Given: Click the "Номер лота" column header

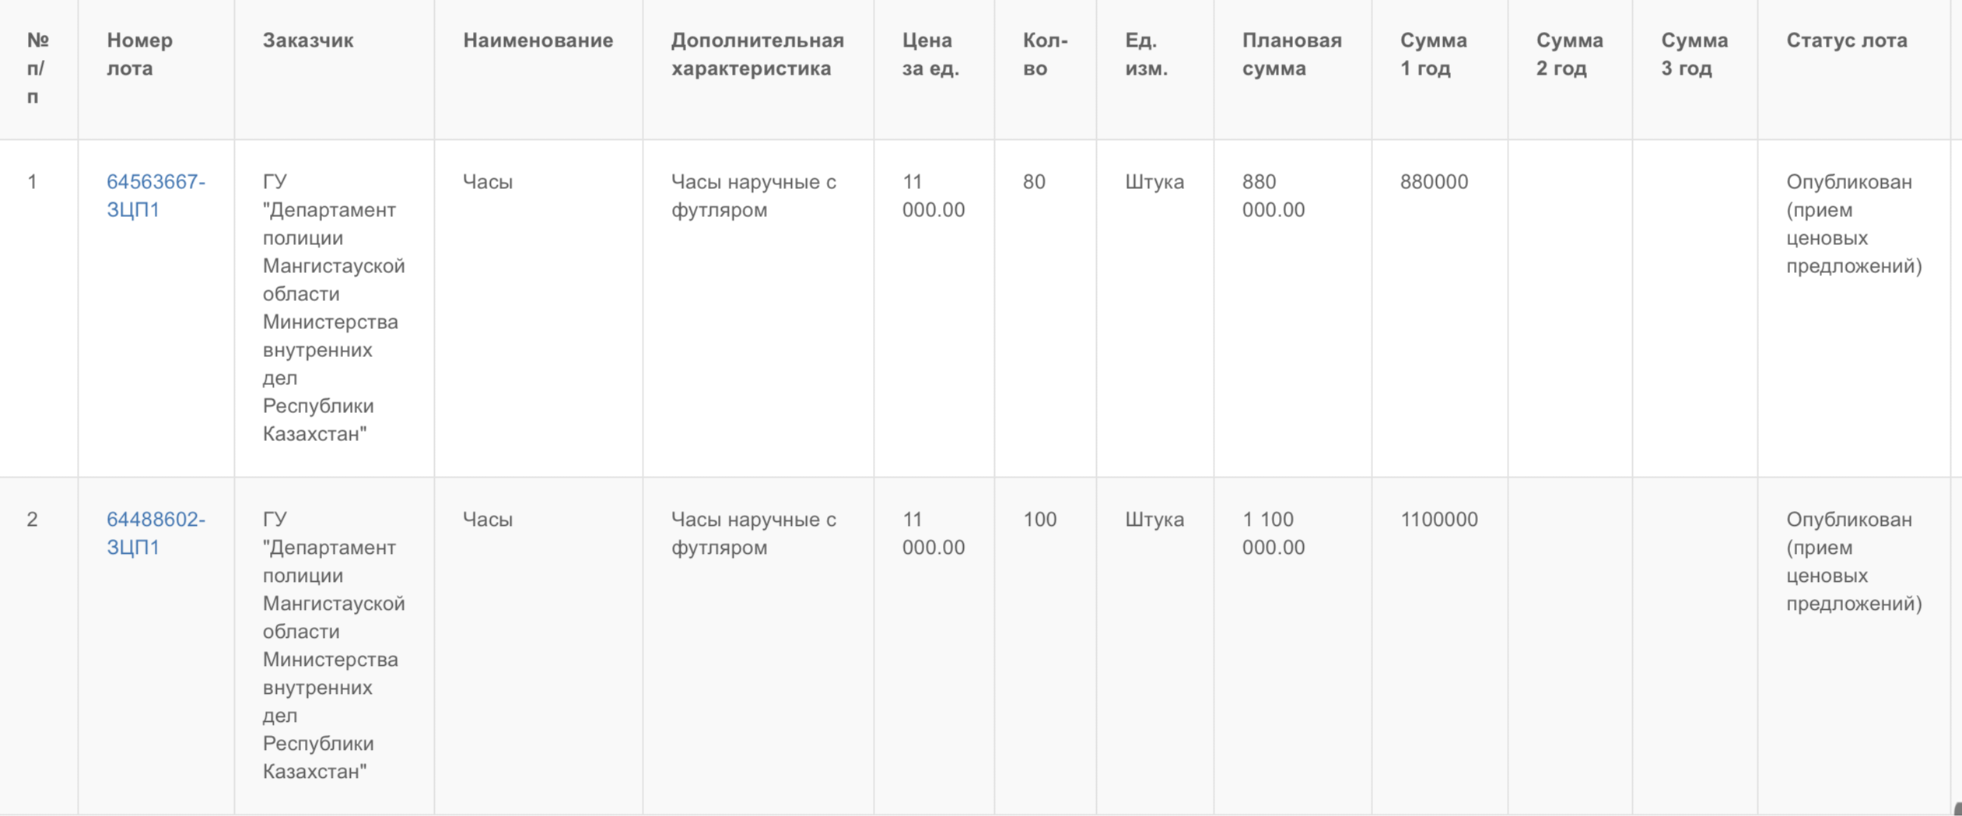Looking at the screenshot, I should coord(140,54).
